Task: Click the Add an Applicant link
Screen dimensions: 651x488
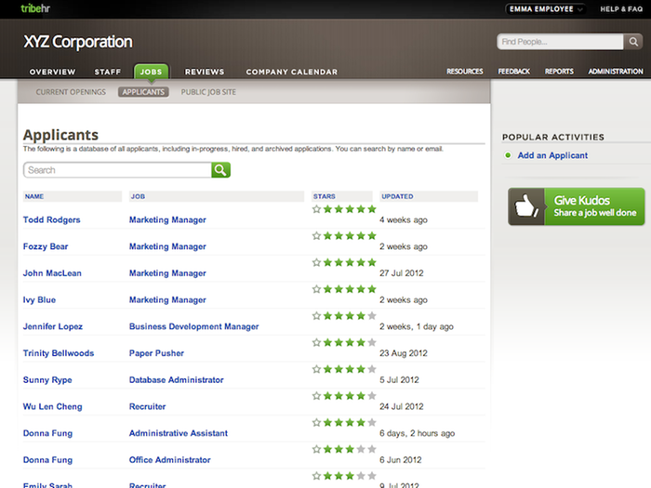Action: point(552,155)
